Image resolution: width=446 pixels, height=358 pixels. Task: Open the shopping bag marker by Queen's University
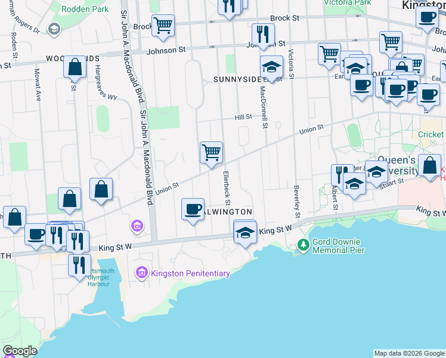[x=429, y=168]
